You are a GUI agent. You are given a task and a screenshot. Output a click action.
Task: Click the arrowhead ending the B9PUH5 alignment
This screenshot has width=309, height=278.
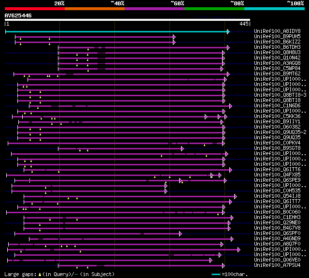(x=174, y=37)
